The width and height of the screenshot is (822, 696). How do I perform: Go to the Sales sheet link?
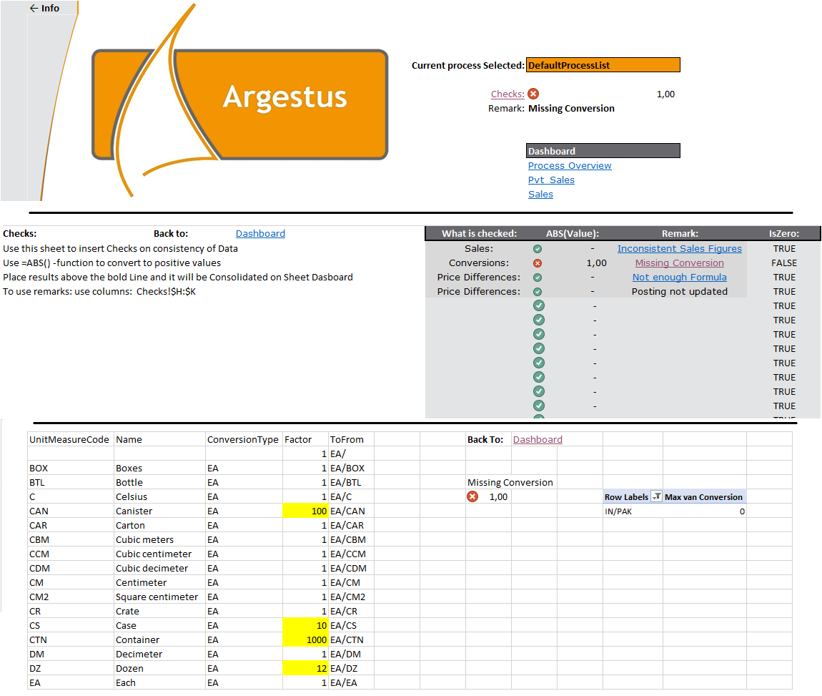pos(540,195)
